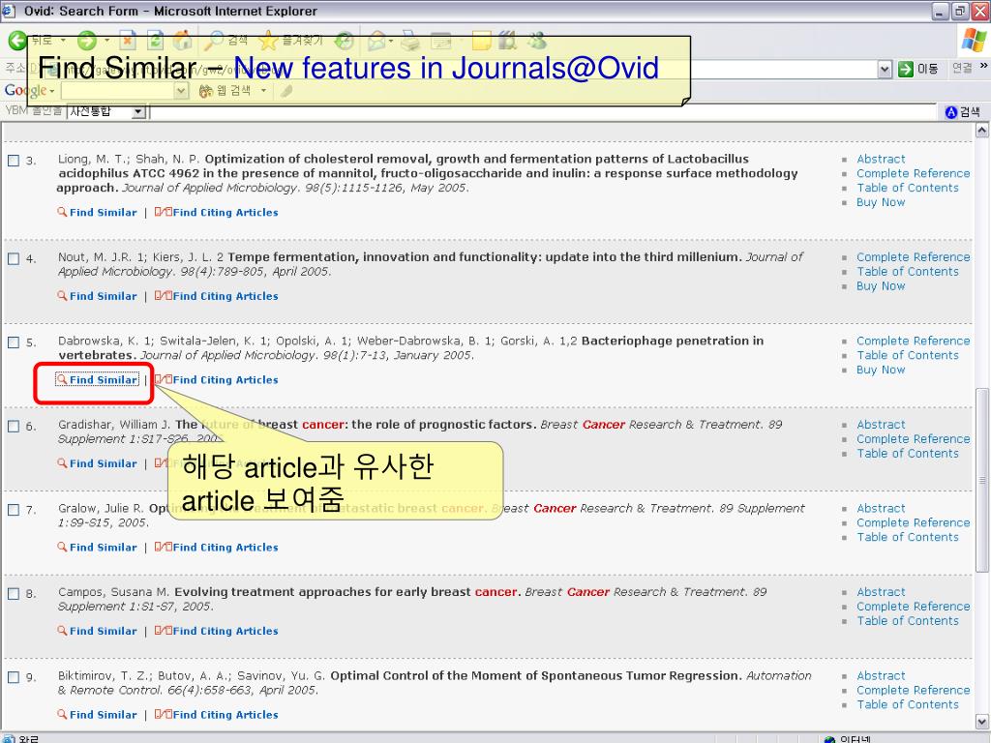Image resolution: width=991 pixels, height=743 pixels.
Task: Click Buy Now for article 4
Action: coord(881,285)
